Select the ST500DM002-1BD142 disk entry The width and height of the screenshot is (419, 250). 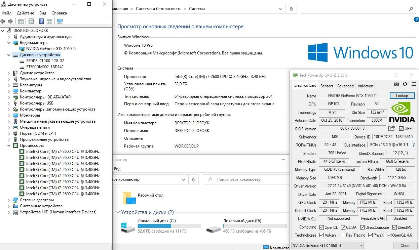45,67
